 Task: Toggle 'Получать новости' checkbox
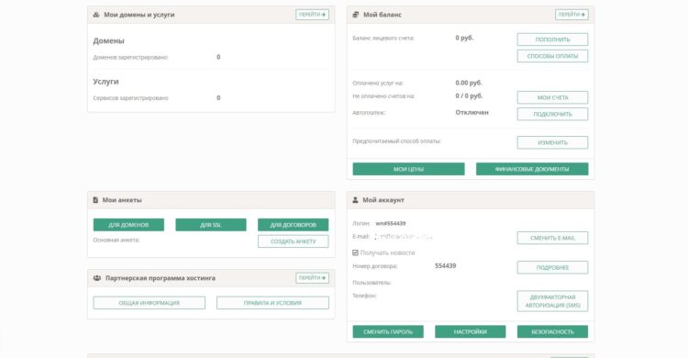click(355, 252)
